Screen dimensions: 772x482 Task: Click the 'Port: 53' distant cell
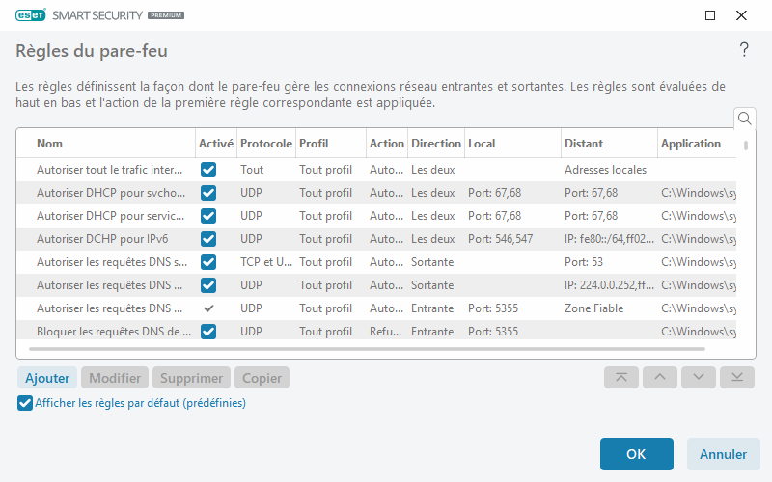click(x=584, y=262)
